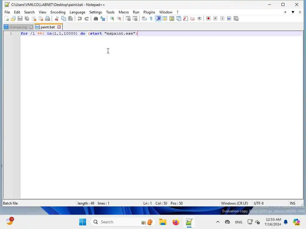Click the Cut scissors icon

(56, 19)
